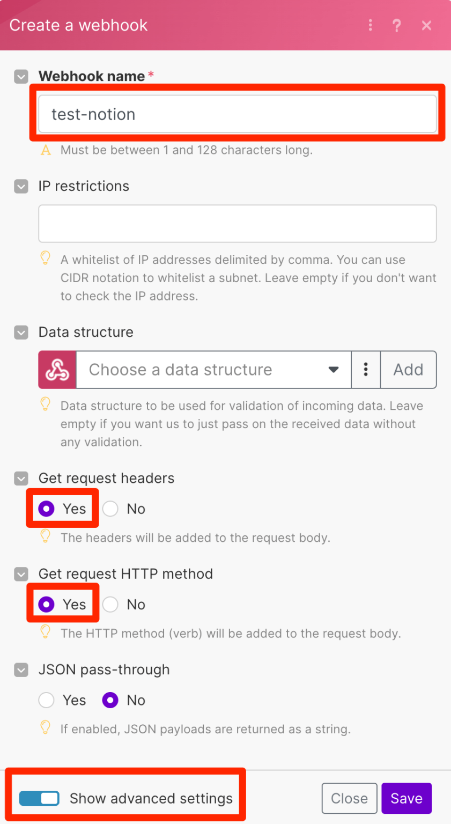Click the warning icon below the webhook name field
This screenshot has width=451, height=824.
coord(45,150)
